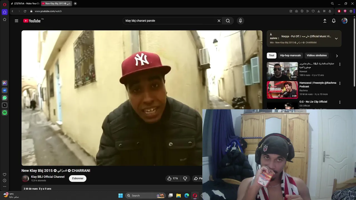Add page to bookmarks heart icon
356x200 pixels.
pos(313,11)
